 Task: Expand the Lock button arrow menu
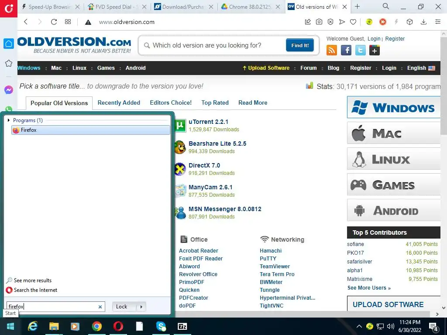(141, 307)
